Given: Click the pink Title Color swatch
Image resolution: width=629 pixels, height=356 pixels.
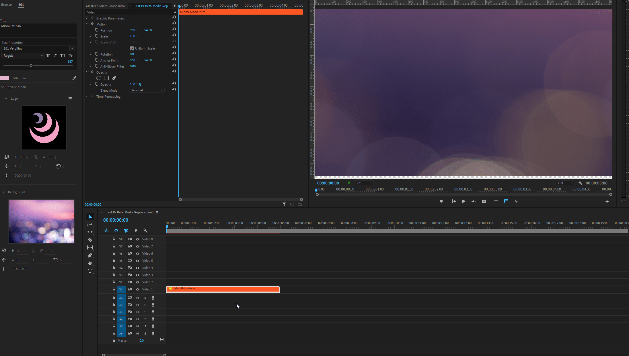Looking at the screenshot, I should click(5, 78).
